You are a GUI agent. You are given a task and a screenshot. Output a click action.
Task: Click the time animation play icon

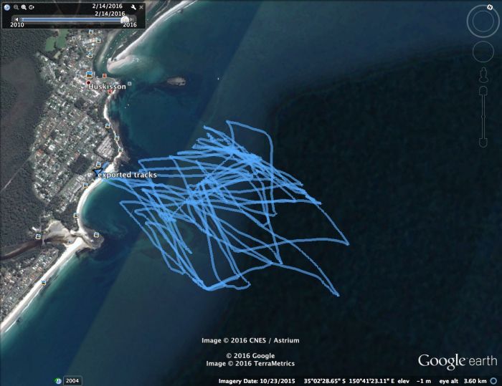click(x=32, y=7)
